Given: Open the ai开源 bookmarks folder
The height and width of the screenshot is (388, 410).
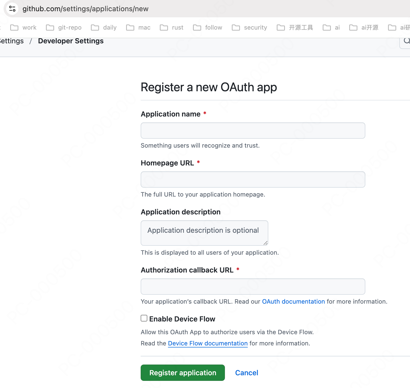Looking at the screenshot, I should [x=364, y=28].
